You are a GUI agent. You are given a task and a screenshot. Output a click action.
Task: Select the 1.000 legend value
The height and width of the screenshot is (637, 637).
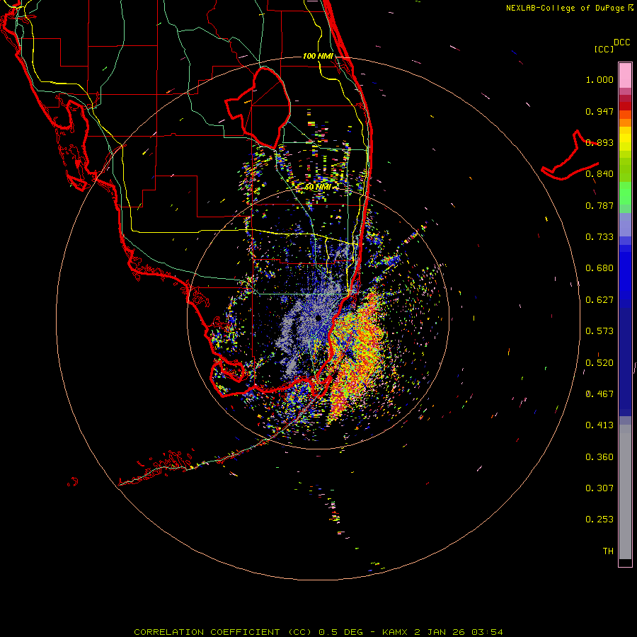point(599,79)
